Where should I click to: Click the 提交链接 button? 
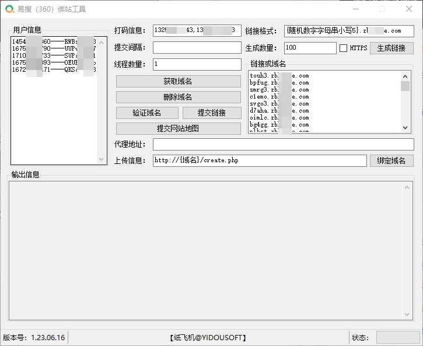[212, 113]
